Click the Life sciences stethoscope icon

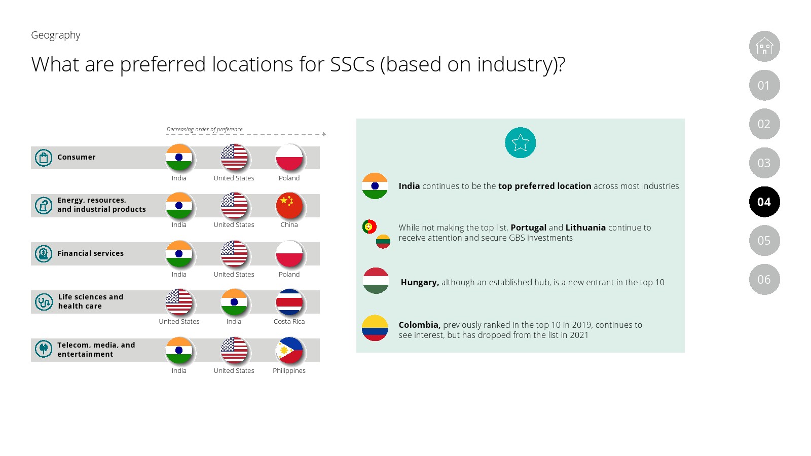[x=44, y=302]
